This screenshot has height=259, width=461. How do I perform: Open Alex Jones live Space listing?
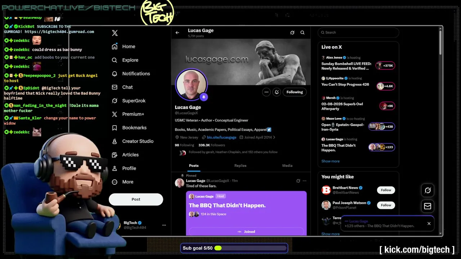point(358,63)
